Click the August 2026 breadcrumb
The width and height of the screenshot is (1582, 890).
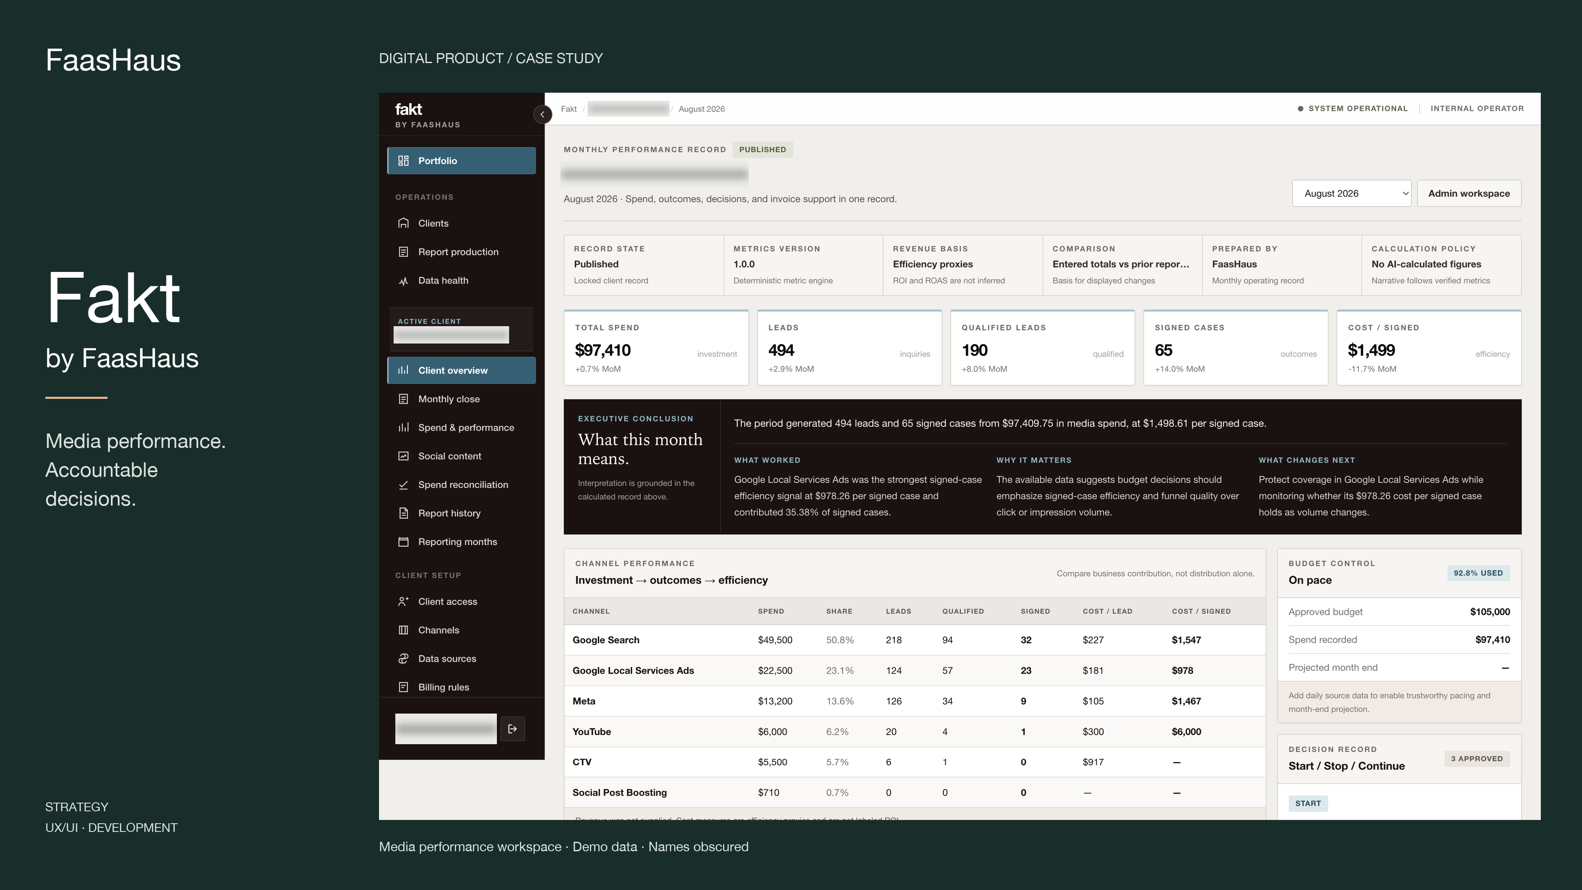tap(701, 109)
